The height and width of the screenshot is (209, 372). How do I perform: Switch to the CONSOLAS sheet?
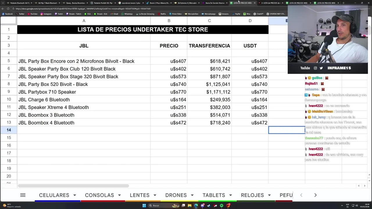99,195
